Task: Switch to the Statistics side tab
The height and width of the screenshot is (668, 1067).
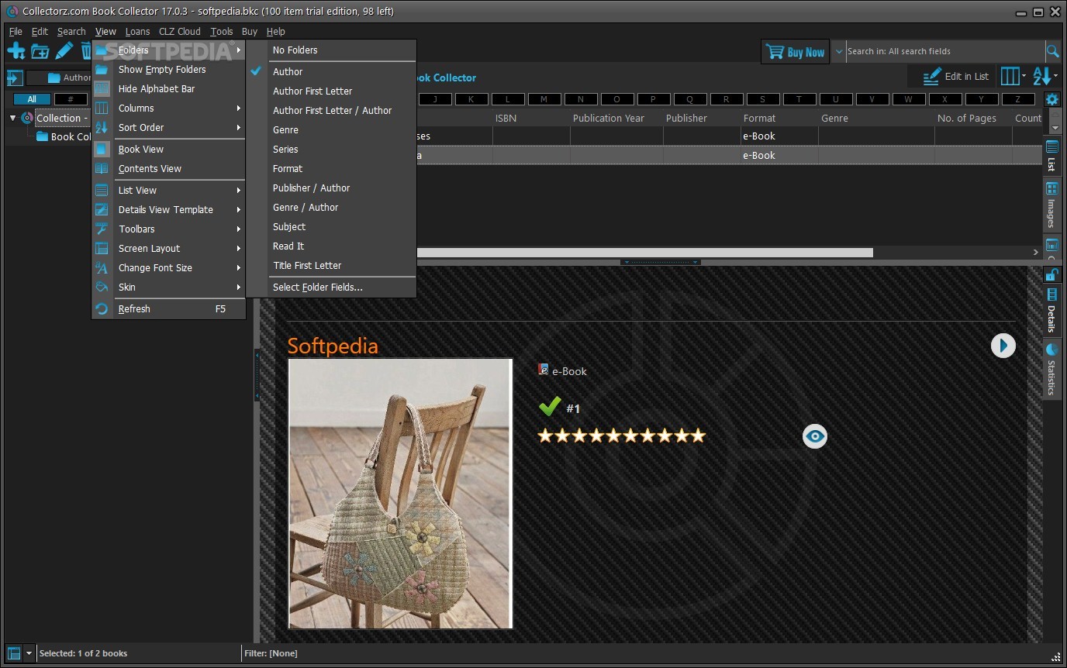Action: [1051, 368]
